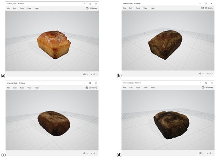The width and height of the screenshot is (216, 158).
Task: Open Help menu in window (d)
Action: coord(153,88)
